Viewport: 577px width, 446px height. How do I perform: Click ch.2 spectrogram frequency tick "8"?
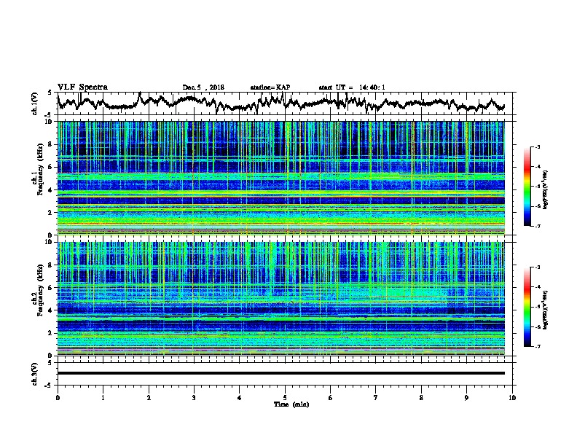coord(52,265)
